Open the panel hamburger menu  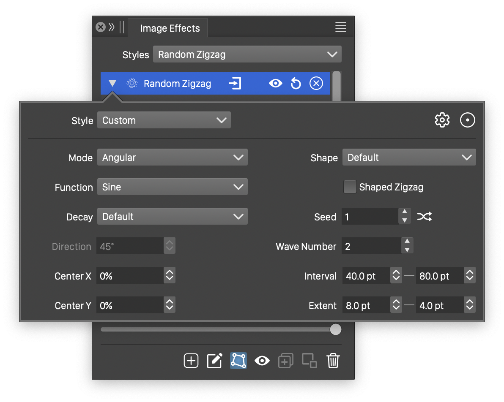click(340, 27)
